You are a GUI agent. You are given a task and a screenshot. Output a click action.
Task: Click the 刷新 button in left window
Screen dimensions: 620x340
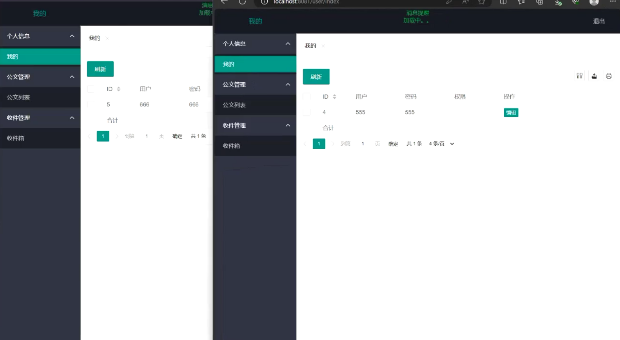[100, 69]
